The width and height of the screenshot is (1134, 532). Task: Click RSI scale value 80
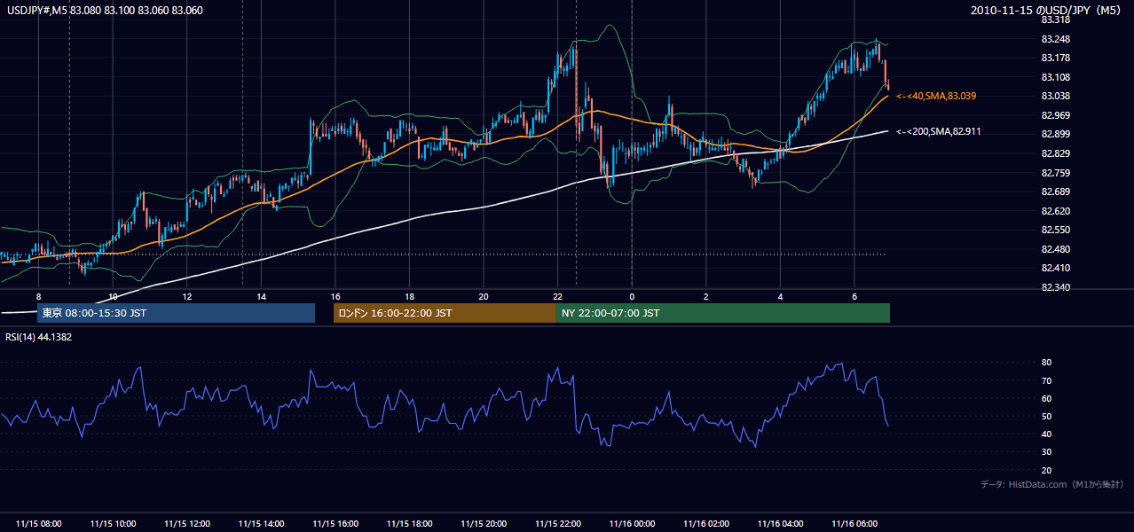click(x=1046, y=363)
